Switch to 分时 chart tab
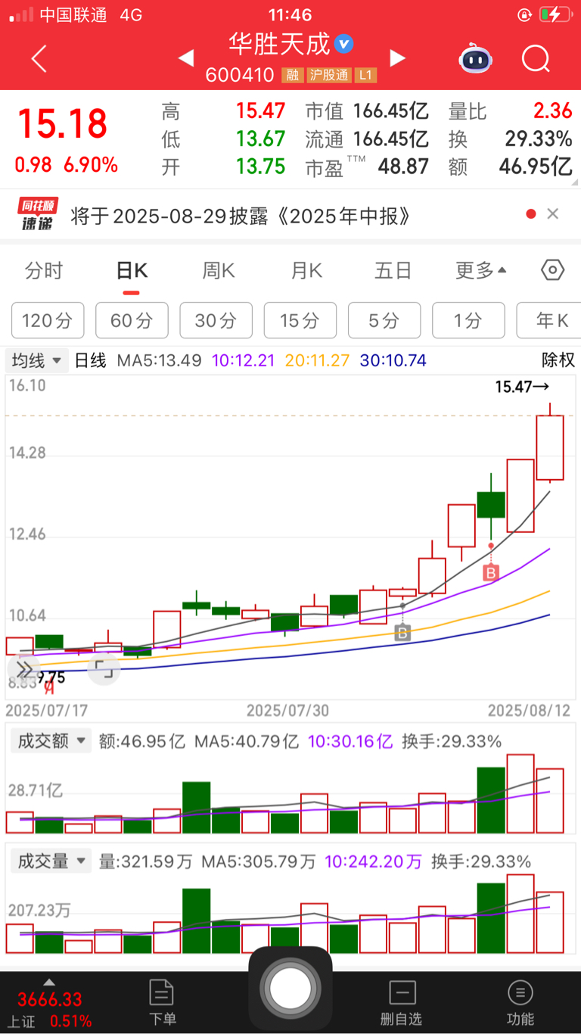 (x=44, y=271)
